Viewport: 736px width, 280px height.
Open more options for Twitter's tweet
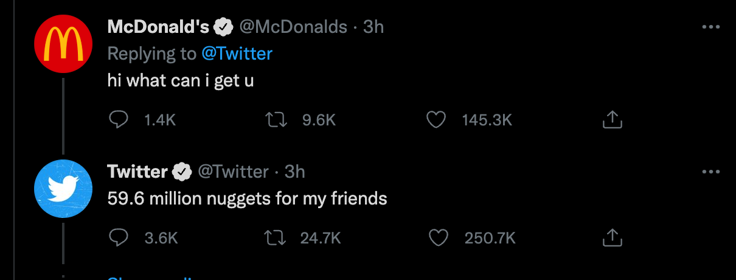point(710,172)
